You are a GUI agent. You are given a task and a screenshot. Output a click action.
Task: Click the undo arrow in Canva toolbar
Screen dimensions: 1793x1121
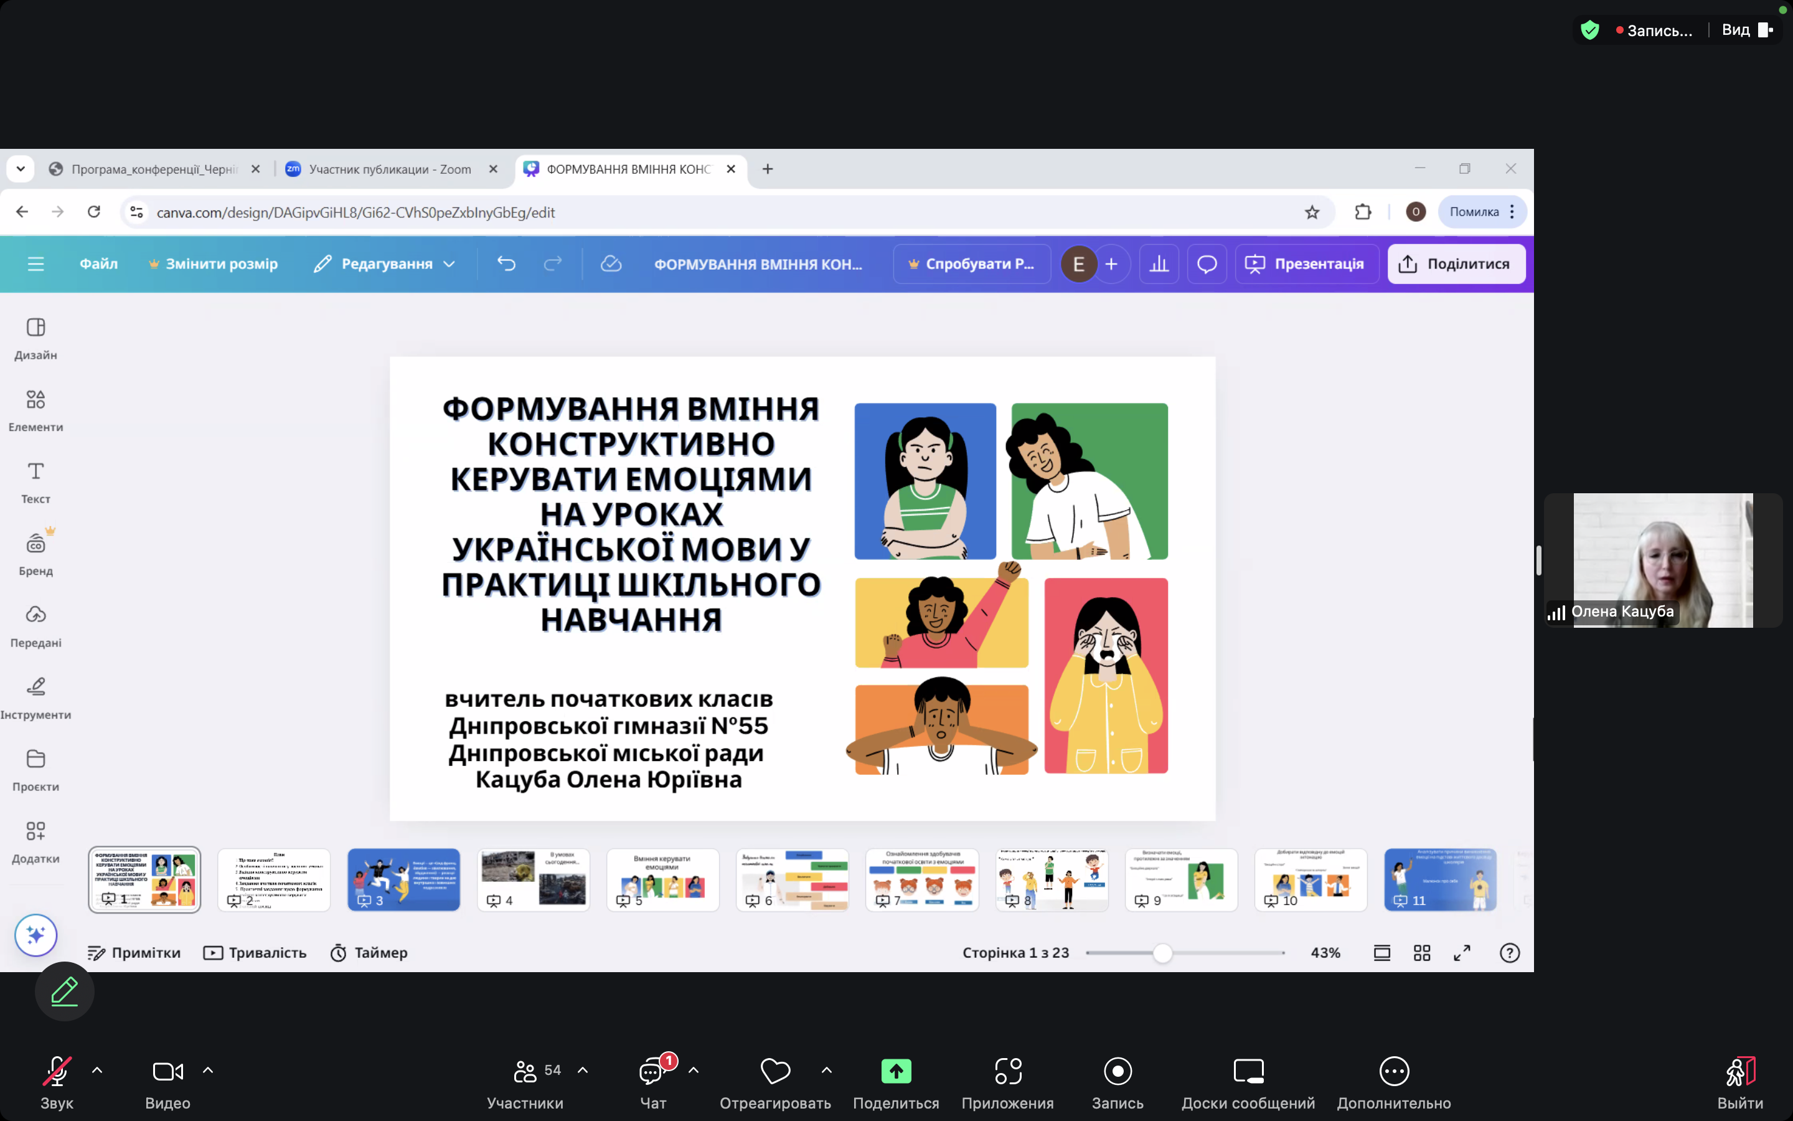pyautogui.click(x=506, y=264)
